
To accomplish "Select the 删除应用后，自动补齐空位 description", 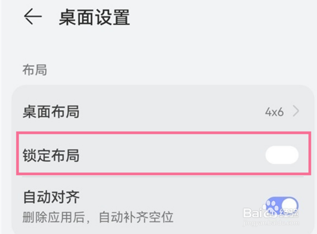I will (x=98, y=217).
